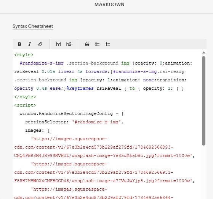Click the @keyframes rsiReveal text
The image size is (213, 199).
[x=94, y=88]
